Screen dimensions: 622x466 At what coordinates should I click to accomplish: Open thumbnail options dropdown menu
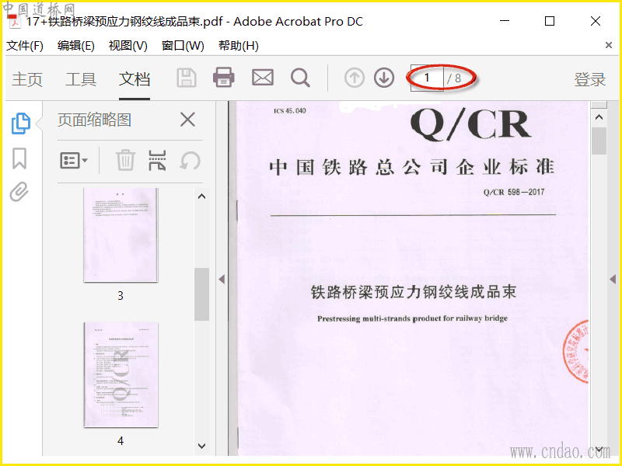click(x=73, y=161)
